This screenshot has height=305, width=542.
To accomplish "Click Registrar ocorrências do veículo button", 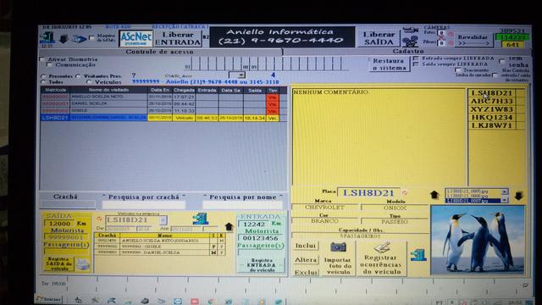I will coord(382,258).
